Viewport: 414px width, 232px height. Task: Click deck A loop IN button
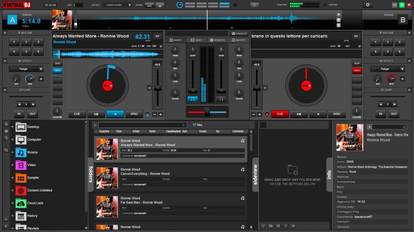click(19, 114)
